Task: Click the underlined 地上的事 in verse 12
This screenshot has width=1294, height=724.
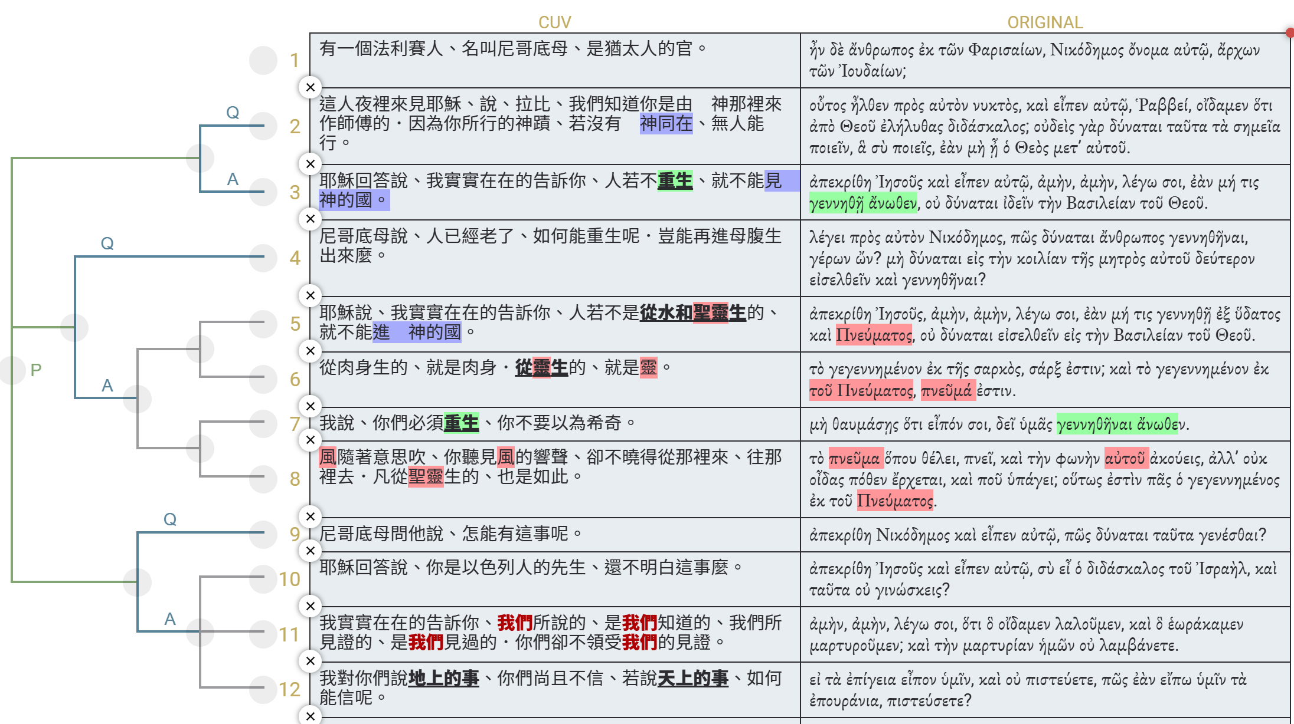Action: (x=443, y=678)
